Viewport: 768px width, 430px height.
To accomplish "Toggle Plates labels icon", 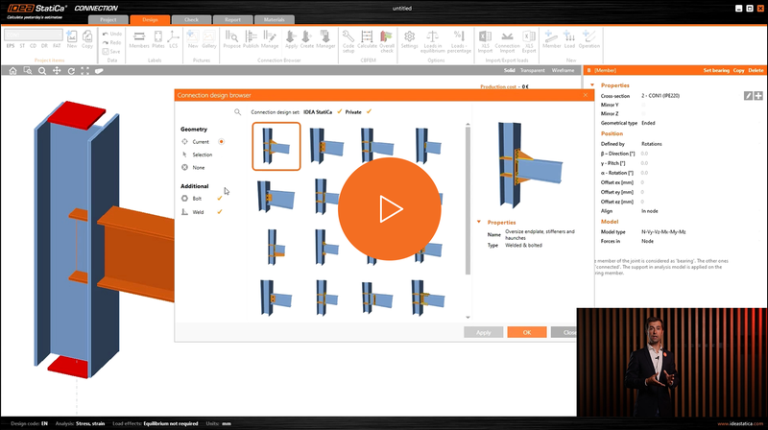I will click(158, 39).
